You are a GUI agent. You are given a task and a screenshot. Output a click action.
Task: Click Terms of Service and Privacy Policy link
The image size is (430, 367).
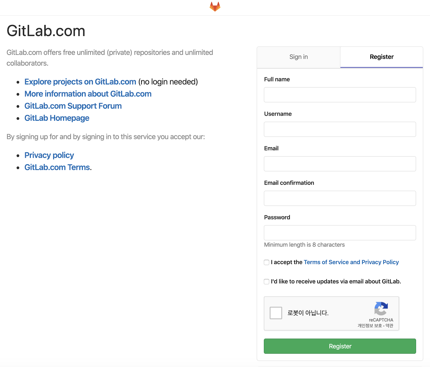click(x=351, y=262)
